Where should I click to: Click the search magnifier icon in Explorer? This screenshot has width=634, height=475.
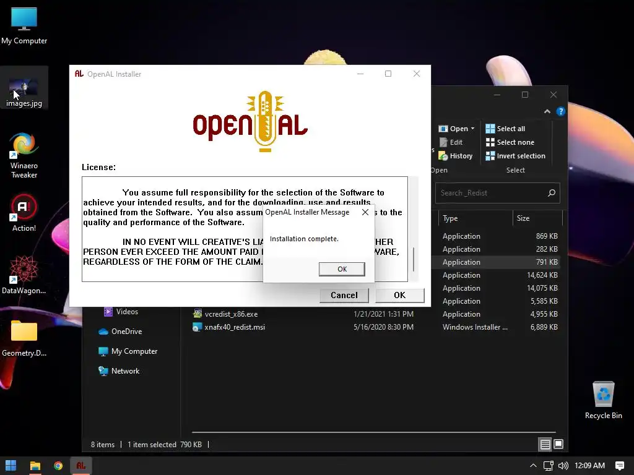tap(552, 193)
